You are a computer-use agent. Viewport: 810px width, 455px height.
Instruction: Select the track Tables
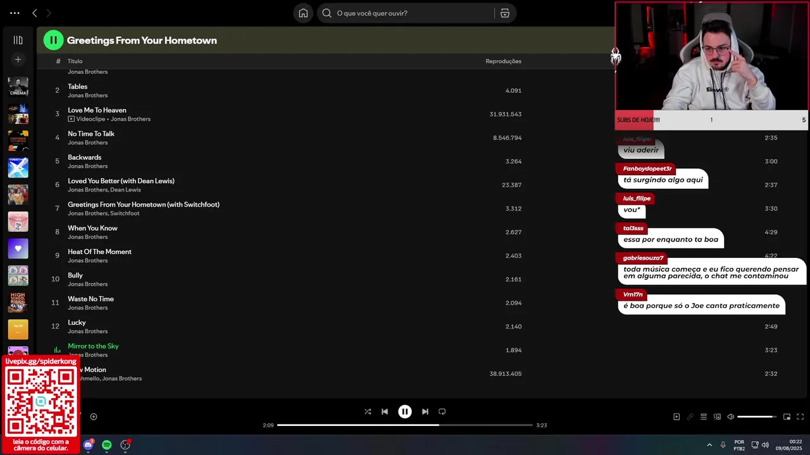tap(77, 87)
